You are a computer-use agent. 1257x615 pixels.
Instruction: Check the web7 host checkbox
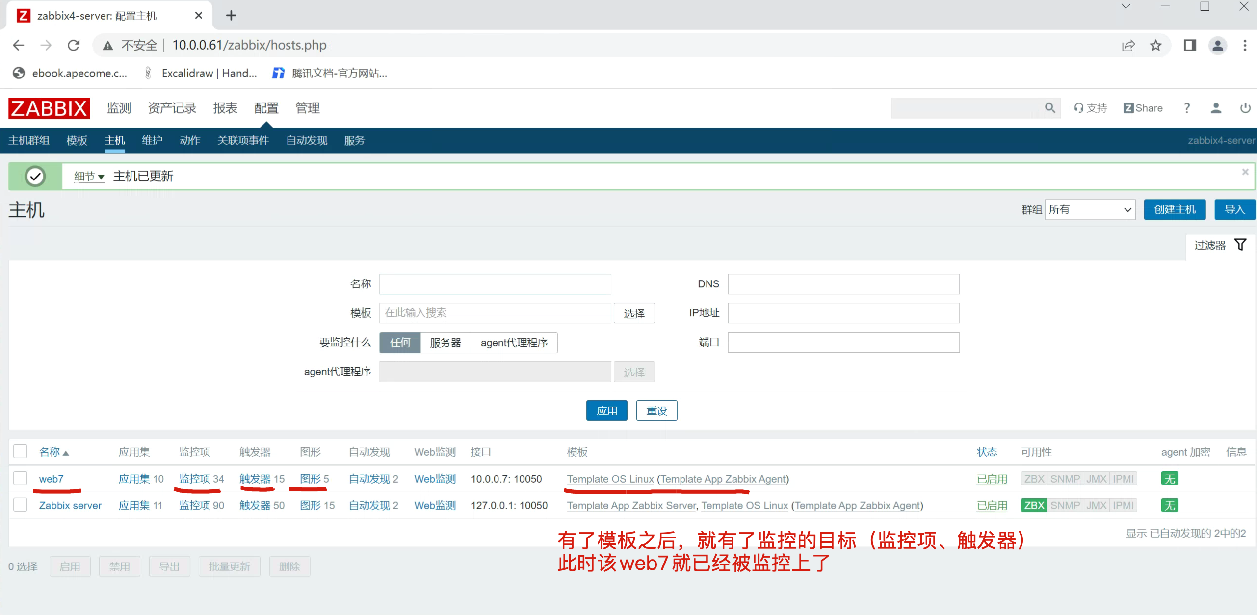[20, 478]
